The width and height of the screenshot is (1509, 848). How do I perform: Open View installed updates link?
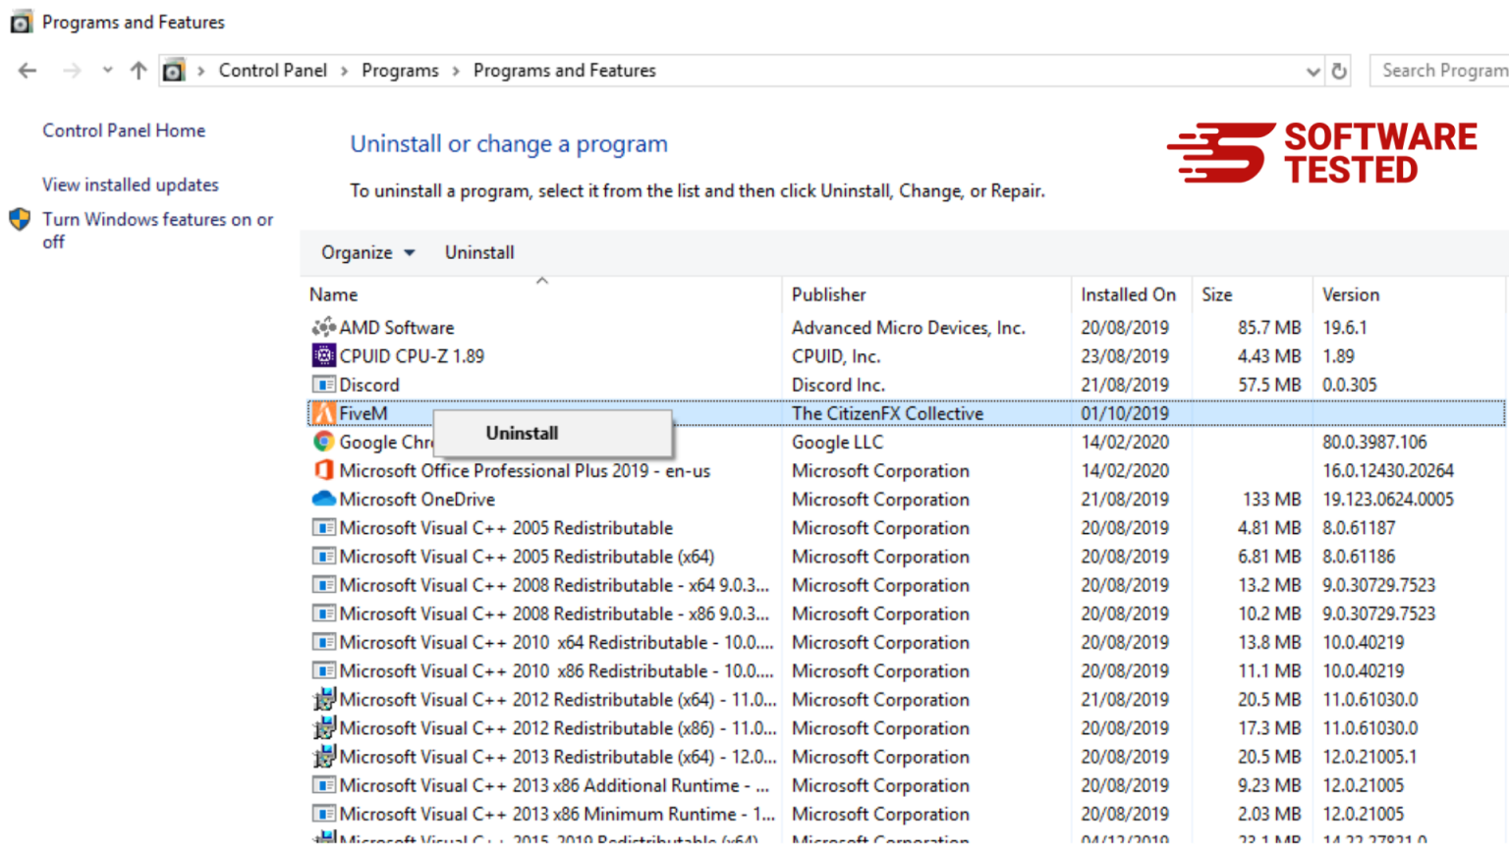tap(131, 185)
